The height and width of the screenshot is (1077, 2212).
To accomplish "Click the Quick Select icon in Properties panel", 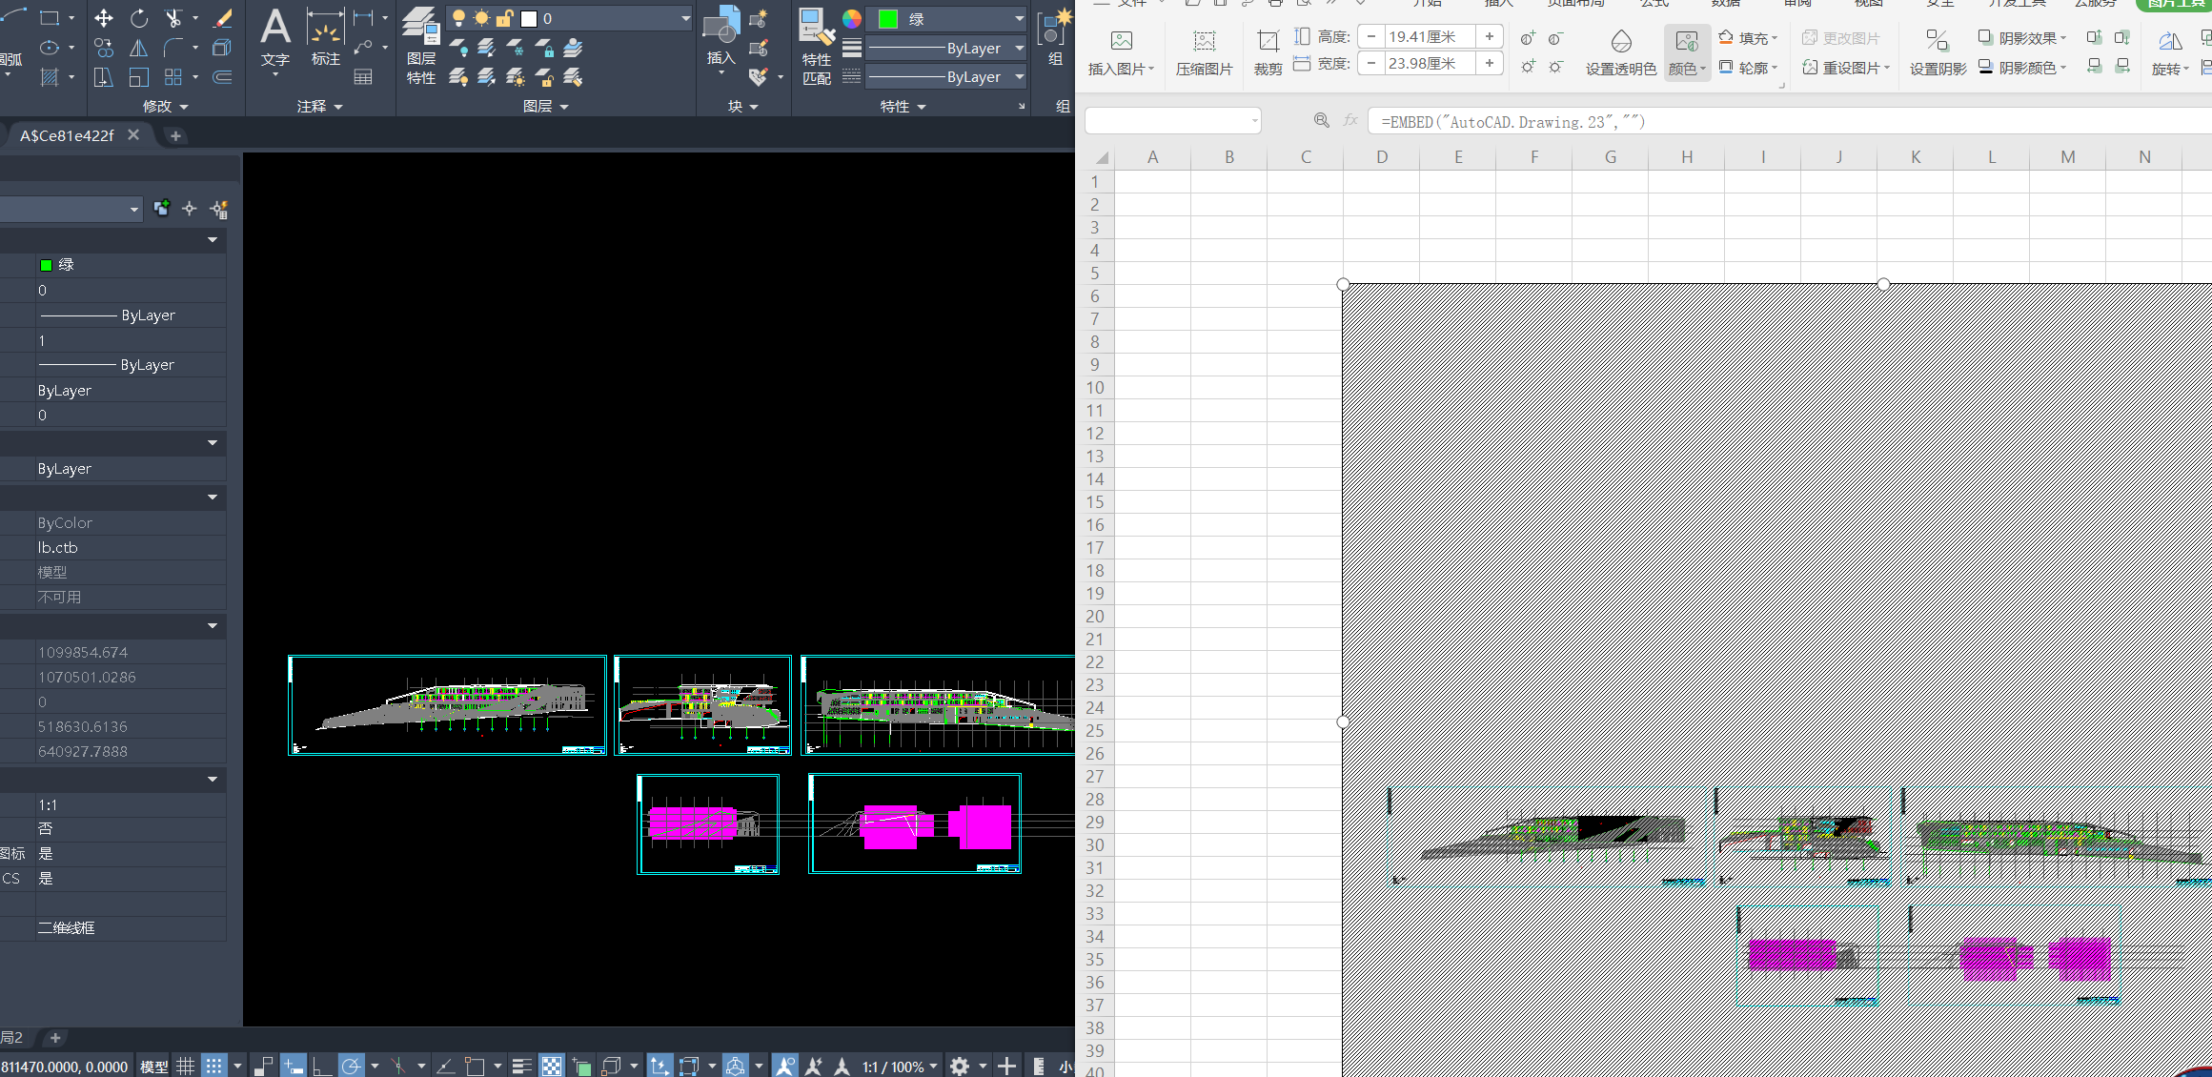I will click(220, 209).
